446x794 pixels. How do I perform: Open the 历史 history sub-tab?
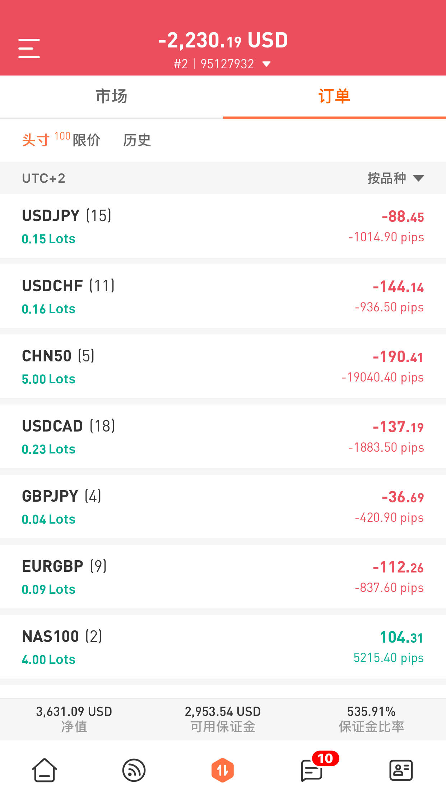point(137,140)
